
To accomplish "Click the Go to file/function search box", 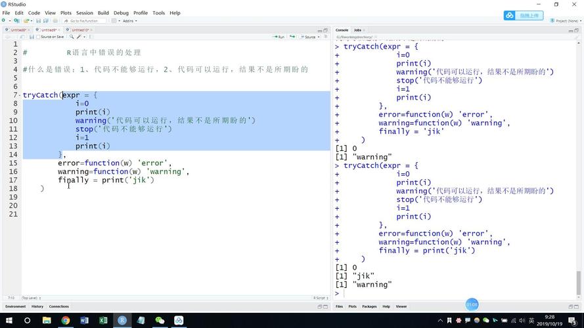I will tap(85, 21).
